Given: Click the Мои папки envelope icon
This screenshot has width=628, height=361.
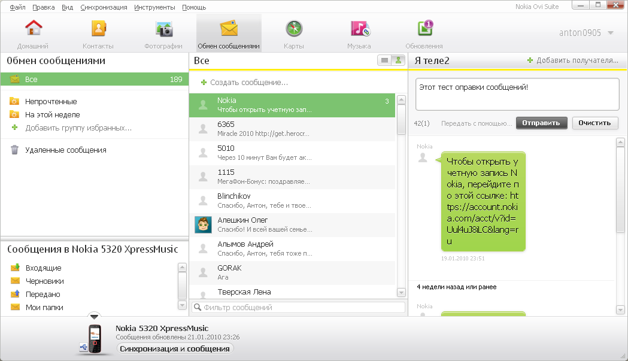Looking at the screenshot, I should [15, 307].
